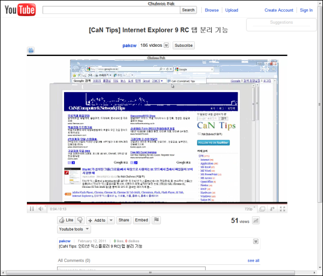Click the video title text
This screenshot has width=323, height=276.
coord(158,30)
